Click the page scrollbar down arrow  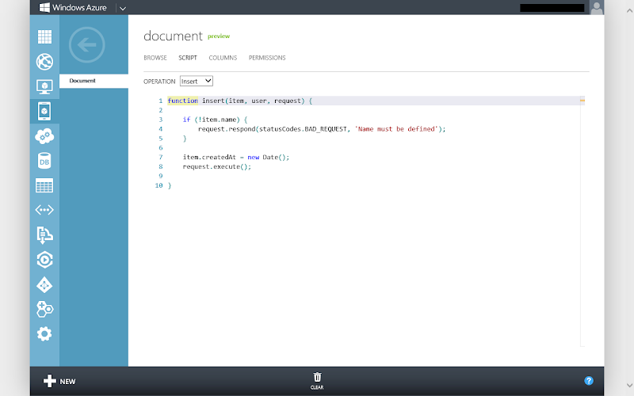pyautogui.click(x=629, y=386)
